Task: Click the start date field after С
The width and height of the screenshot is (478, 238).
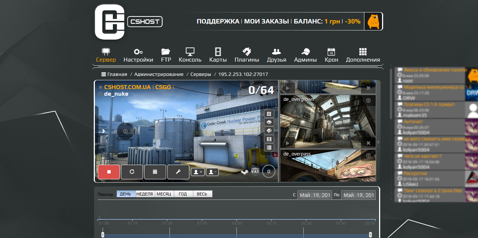Action: tap(315, 195)
